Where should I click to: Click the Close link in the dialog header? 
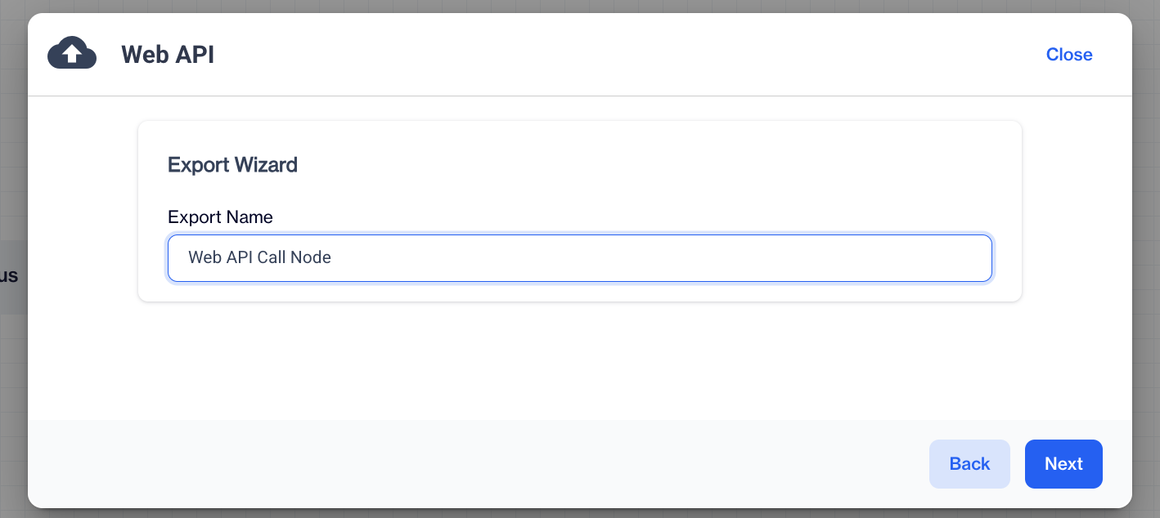tap(1068, 55)
